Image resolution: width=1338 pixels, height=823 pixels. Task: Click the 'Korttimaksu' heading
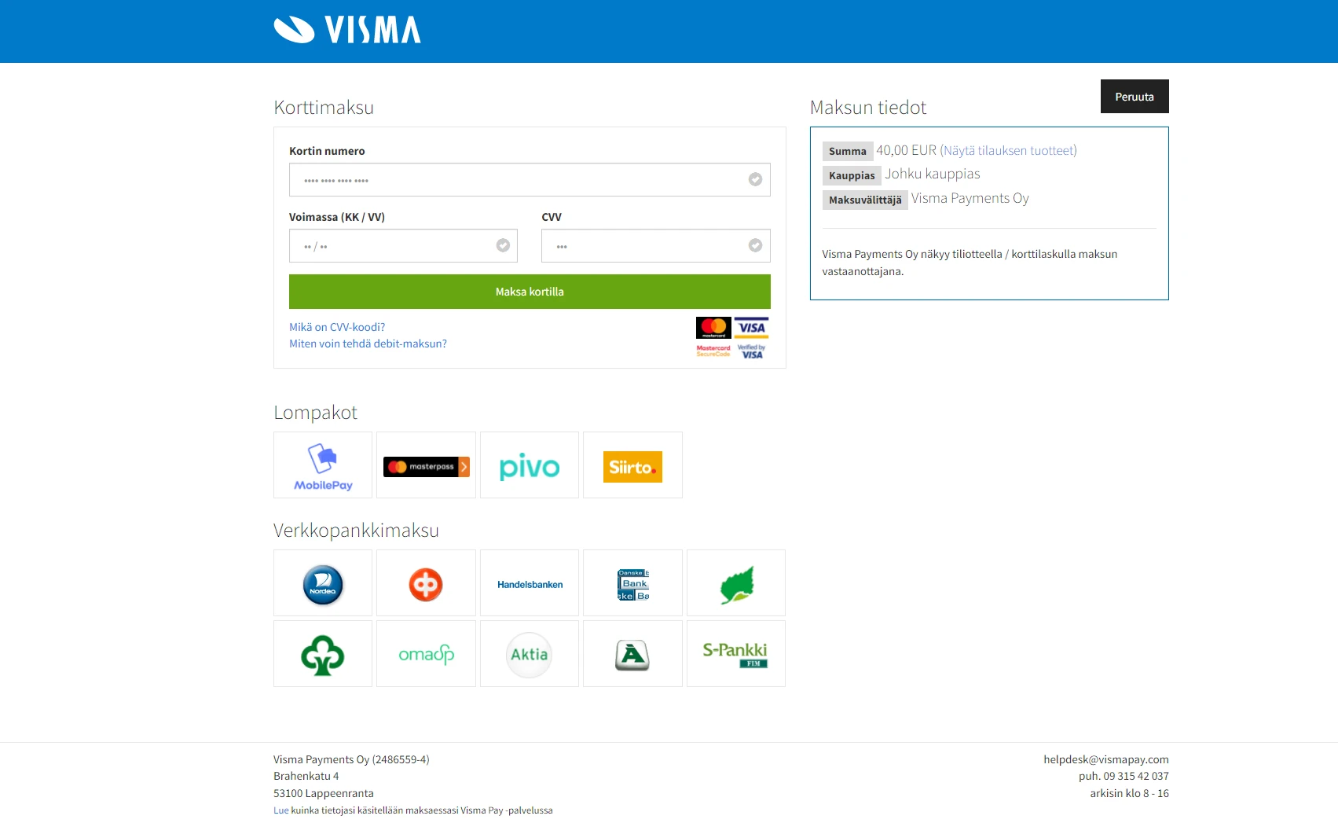click(x=324, y=108)
